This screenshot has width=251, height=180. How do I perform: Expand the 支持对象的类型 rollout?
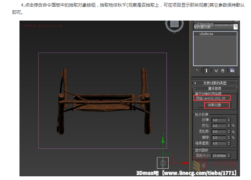pyautogui.click(x=215, y=83)
